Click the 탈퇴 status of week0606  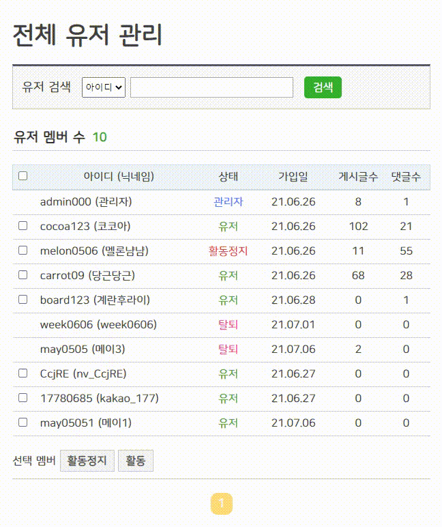[228, 324]
